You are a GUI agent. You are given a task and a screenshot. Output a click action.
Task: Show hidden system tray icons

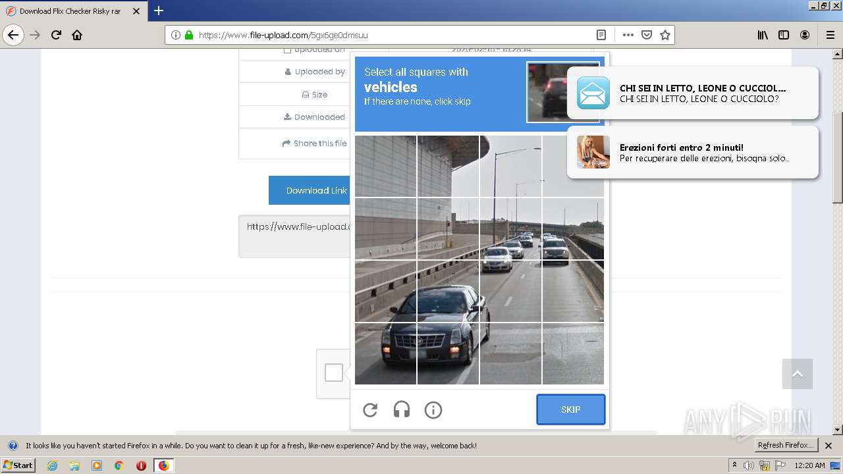tap(735, 465)
